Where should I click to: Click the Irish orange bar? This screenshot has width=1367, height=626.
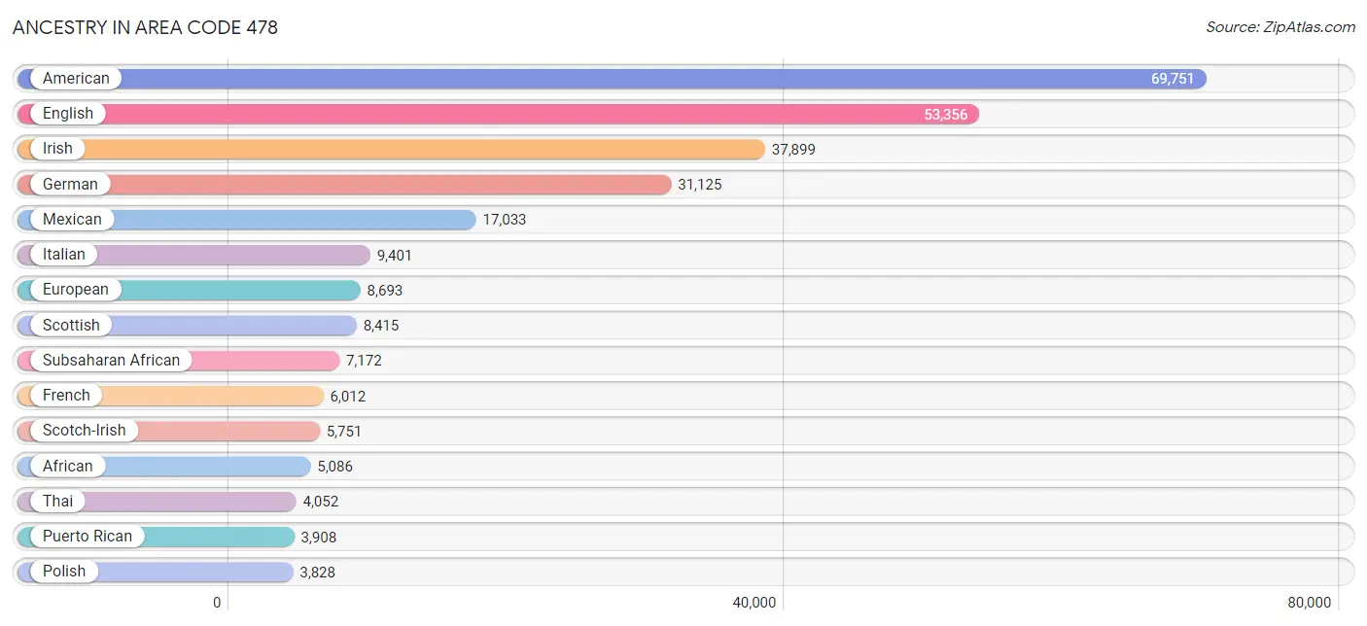pos(391,149)
